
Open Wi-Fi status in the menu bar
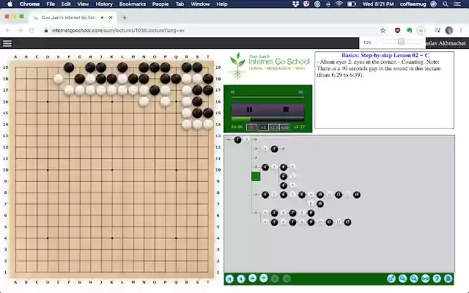coord(339,4)
